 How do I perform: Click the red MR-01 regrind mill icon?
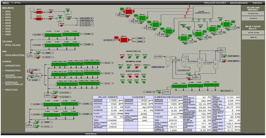point(124,40)
